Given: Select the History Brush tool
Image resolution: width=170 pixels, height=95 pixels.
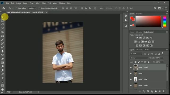Looking at the screenshot, I should tap(2, 55).
